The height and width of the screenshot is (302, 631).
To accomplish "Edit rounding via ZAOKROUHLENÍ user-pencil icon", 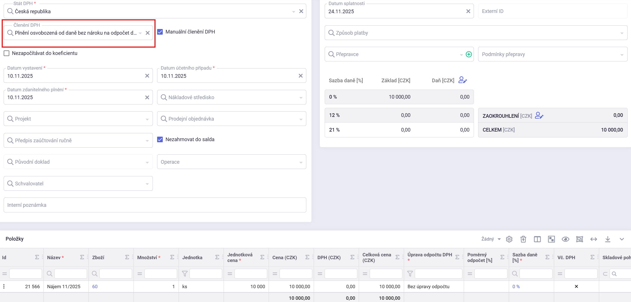I will tap(539, 116).
